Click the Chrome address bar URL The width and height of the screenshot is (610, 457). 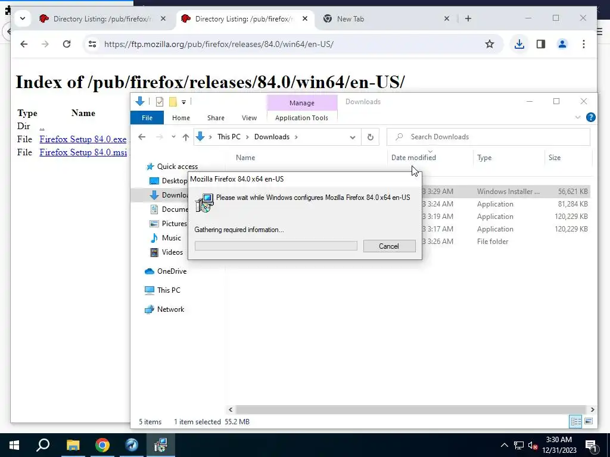coord(219,44)
